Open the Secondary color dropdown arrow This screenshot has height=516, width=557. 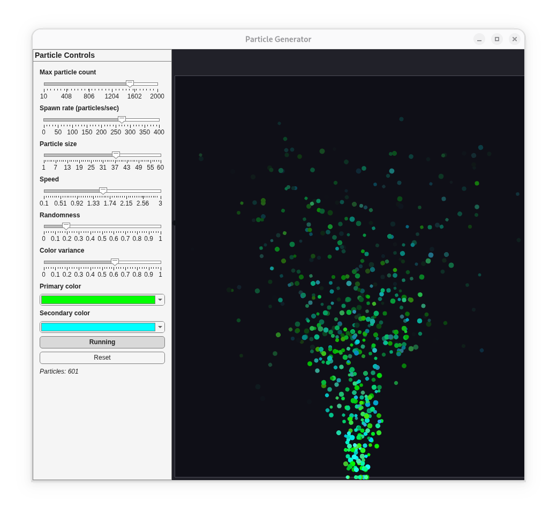click(x=160, y=327)
